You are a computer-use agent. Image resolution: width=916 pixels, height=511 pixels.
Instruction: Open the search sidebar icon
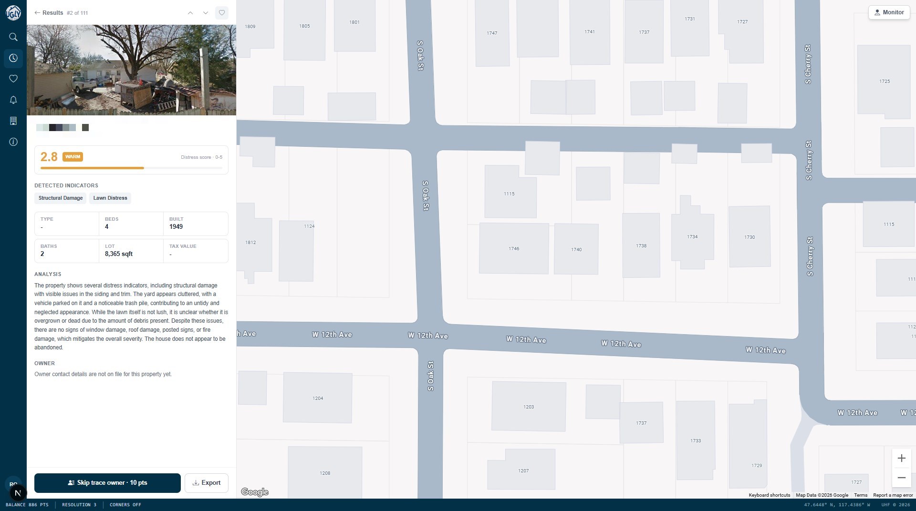(x=13, y=37)
